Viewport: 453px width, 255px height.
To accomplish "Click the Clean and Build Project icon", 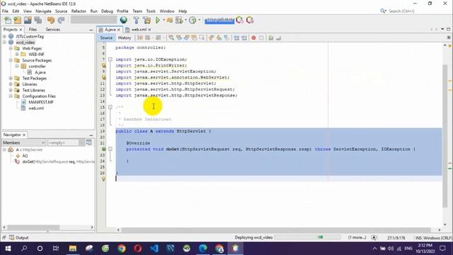I will [147, 21].
